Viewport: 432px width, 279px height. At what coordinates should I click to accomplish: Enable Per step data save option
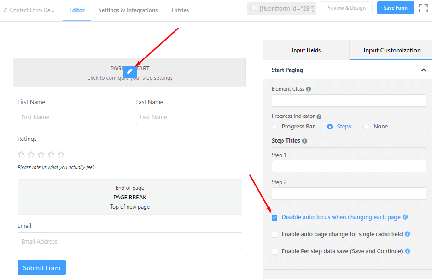(274, 251)
